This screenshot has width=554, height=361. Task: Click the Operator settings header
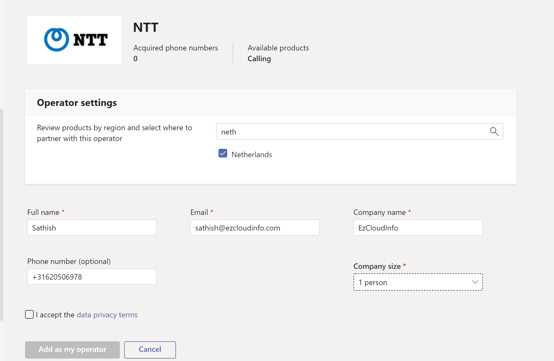[x=77, y=103]
